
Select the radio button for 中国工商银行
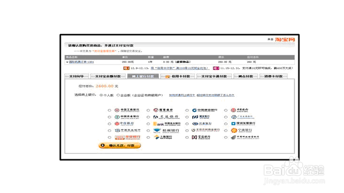pyautogui.click(x=109, y=110)
